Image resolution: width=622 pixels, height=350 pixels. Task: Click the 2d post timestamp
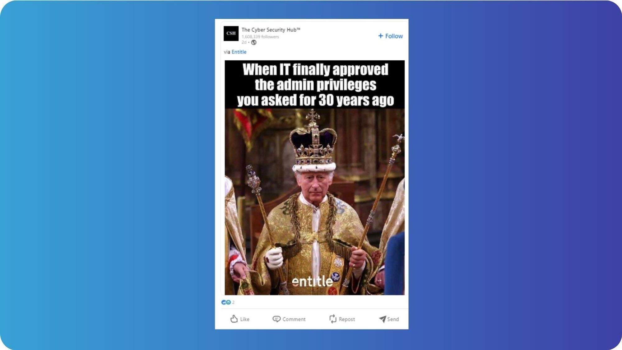pyautogui.click(x=244, y=42)
